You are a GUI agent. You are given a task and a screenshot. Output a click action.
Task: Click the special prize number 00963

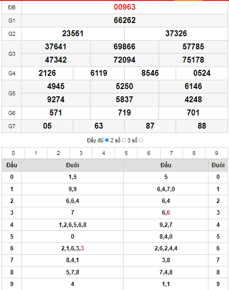tap(125, 7)
